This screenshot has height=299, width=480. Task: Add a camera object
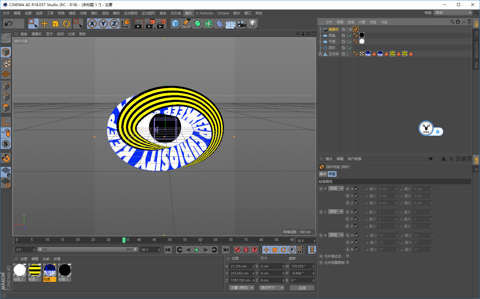point(241,24)
